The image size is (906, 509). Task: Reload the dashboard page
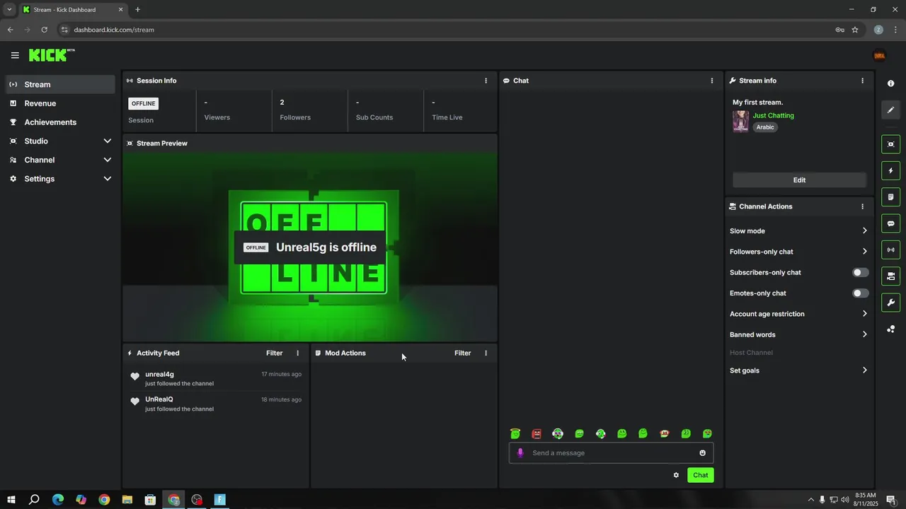pos(44,30)
